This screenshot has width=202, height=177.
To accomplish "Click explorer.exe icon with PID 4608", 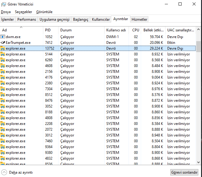I will click(3, 66).
